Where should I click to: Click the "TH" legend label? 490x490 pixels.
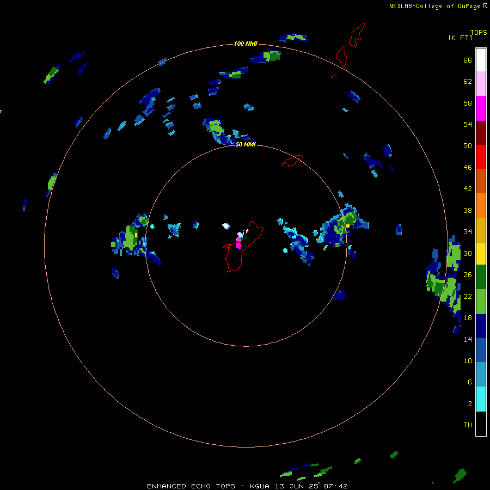pyautogui.click(x=468, y=425)
